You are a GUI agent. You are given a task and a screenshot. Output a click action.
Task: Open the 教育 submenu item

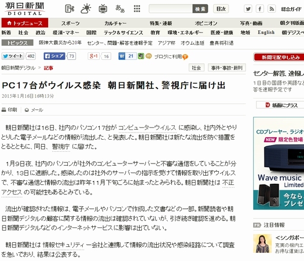pyautogui.click(x=156, y=32)
